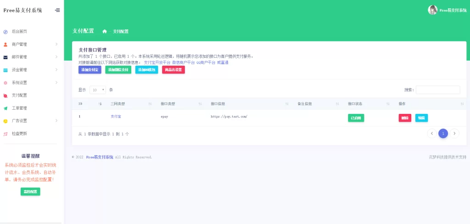
Task: Sort by 接口类型 column arrows
Action: click(200, 104)
